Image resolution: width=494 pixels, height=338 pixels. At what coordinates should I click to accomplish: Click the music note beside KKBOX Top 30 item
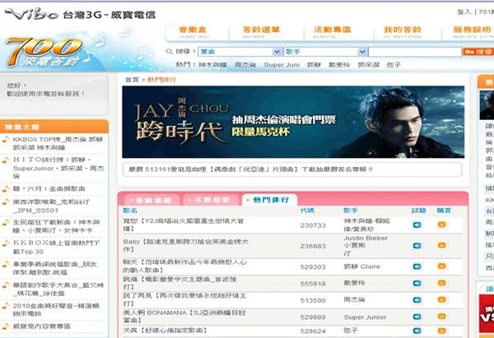tap(6, 243)
